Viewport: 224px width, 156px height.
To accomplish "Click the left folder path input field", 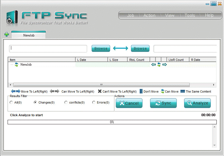I will [x=48, y=49].
